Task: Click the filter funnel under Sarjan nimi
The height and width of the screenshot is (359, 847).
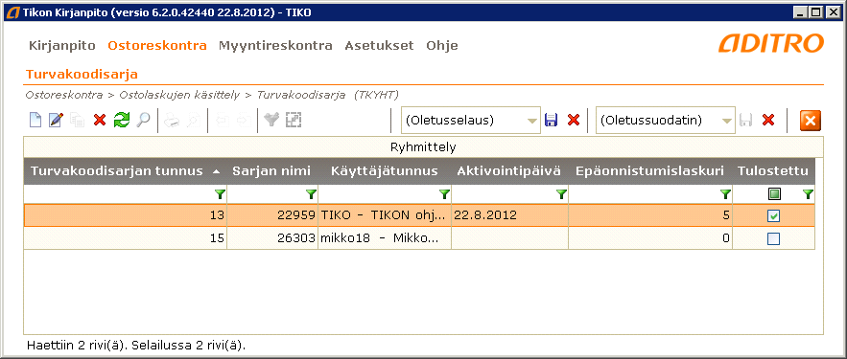Action: 311,194
